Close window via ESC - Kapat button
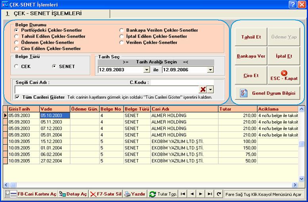 pos(284,76)
